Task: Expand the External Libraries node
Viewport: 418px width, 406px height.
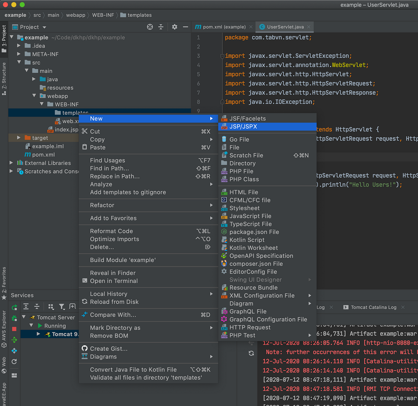Action: 11,163
